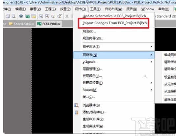176x136 pixels.
Task: Choose Zoom Area dashed-box icon
Action: coord(47,16)
